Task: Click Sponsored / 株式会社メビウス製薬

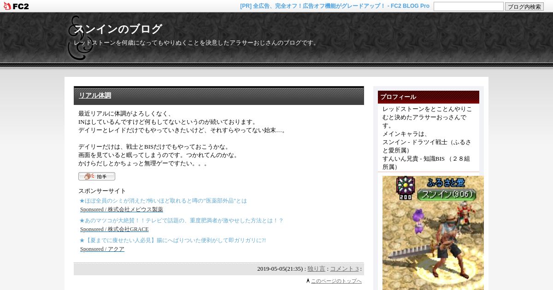Action: [x=122, y=209]
